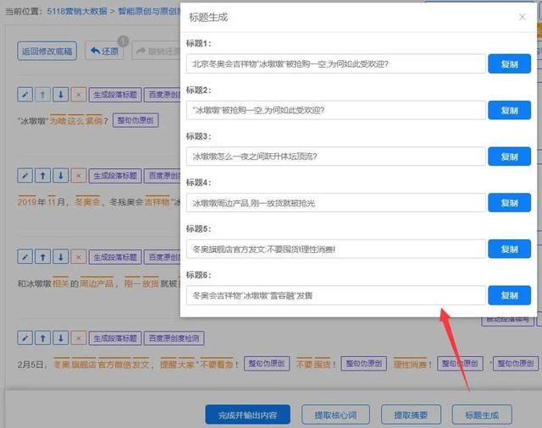Move 2月5日 paragraph up
Screen dimensions: 542x428
click(43, 337)
